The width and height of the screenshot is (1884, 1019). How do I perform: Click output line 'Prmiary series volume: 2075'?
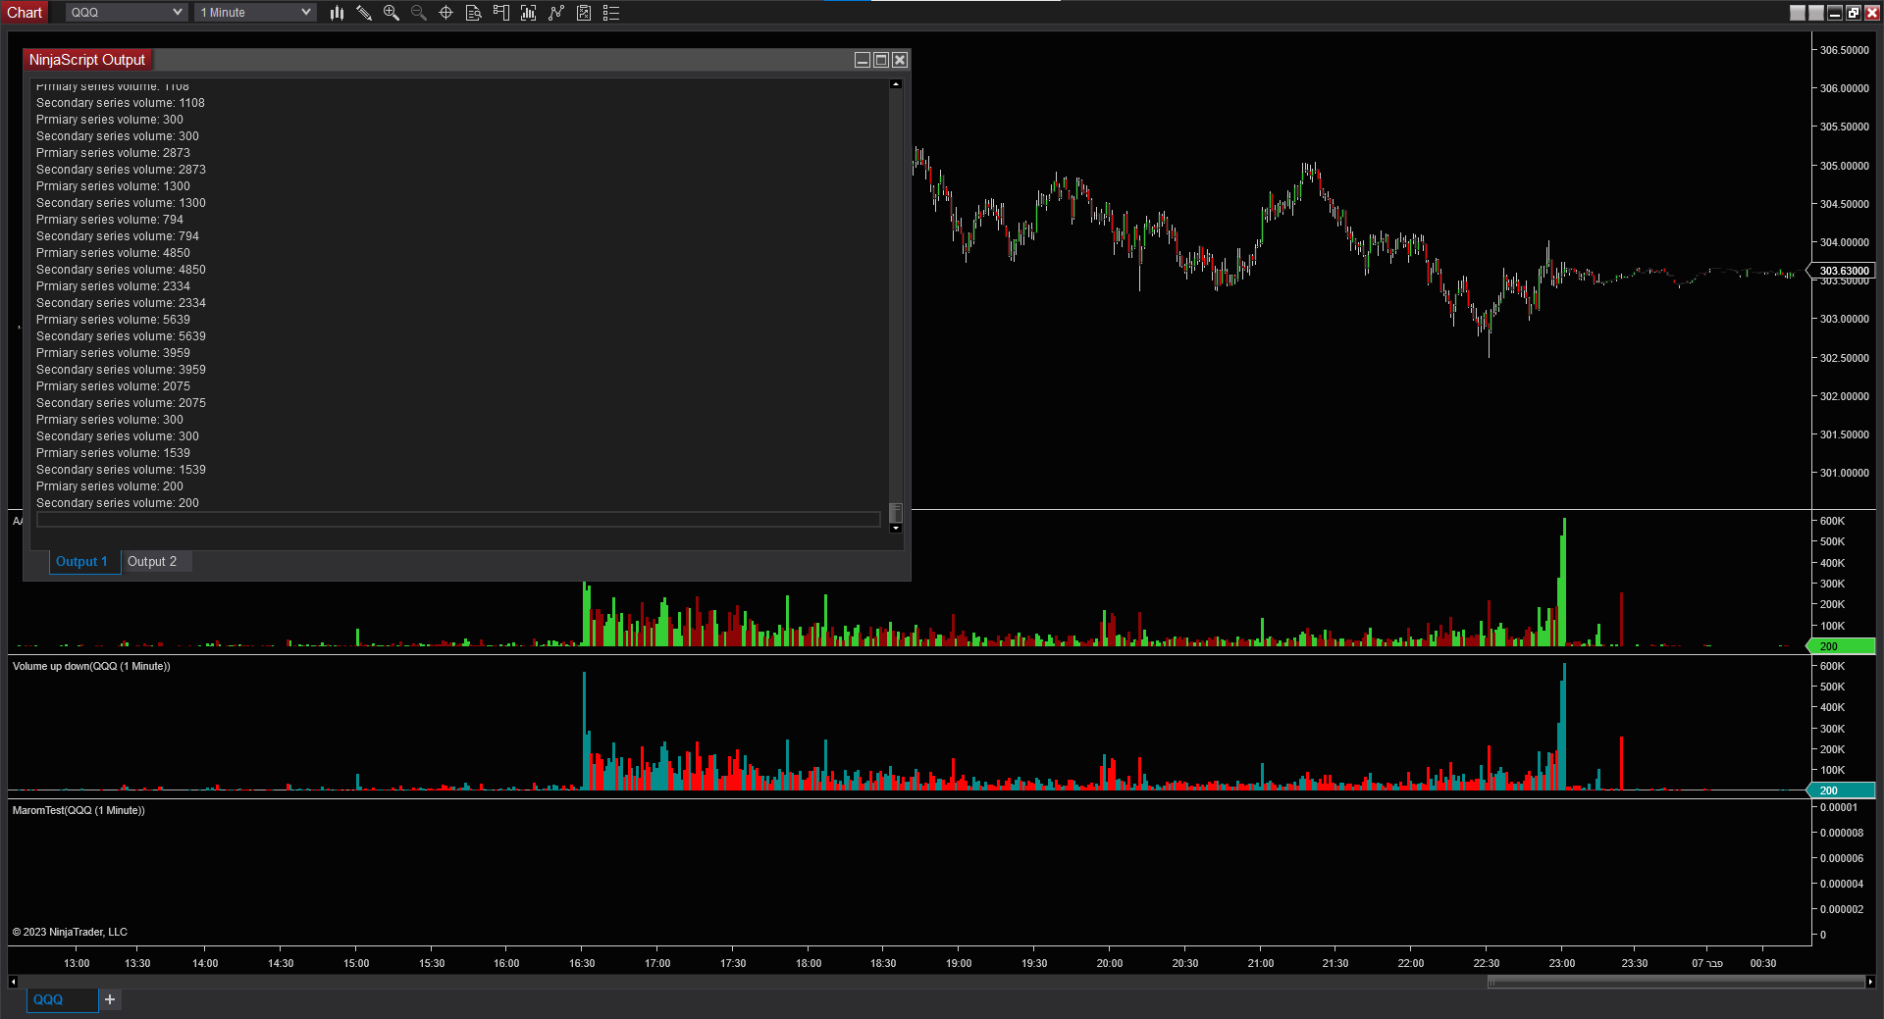(x=114, y=386)
